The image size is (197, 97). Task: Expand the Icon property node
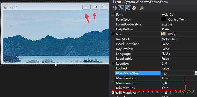(x=113, y=34)
